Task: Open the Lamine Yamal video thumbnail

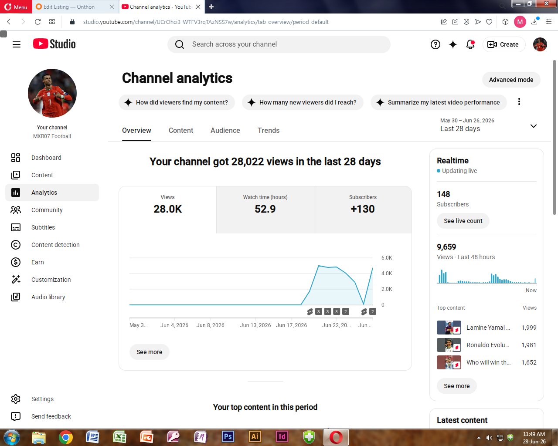Action: (449, 328)
